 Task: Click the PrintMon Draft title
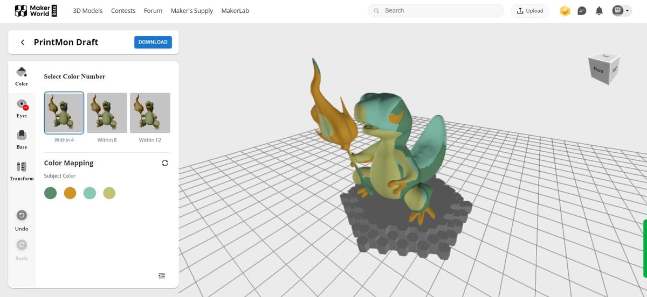(66, 42)
